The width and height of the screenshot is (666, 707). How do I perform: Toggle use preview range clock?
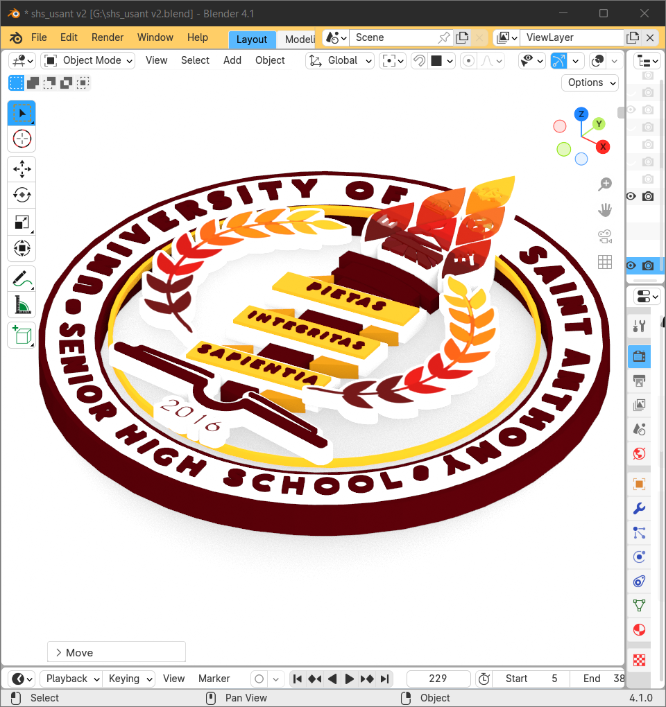(484, 679)
